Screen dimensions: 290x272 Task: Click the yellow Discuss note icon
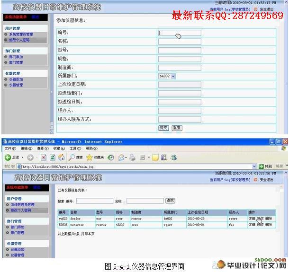click(155, 158)
